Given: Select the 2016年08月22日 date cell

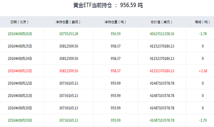Looking at the screenshot, I should [x=20, y=83].
